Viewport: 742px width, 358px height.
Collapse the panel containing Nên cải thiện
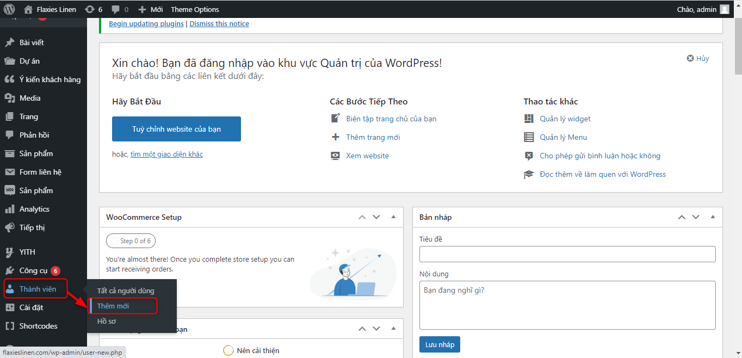click(x=393, y=329)
